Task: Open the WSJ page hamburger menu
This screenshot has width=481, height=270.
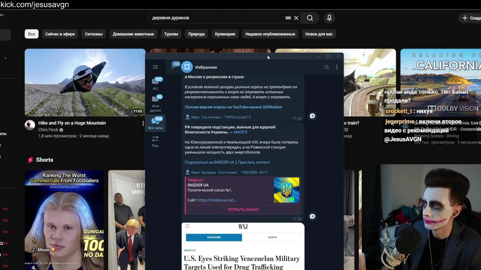Action: pyautogui.click(x=187, y=226)
